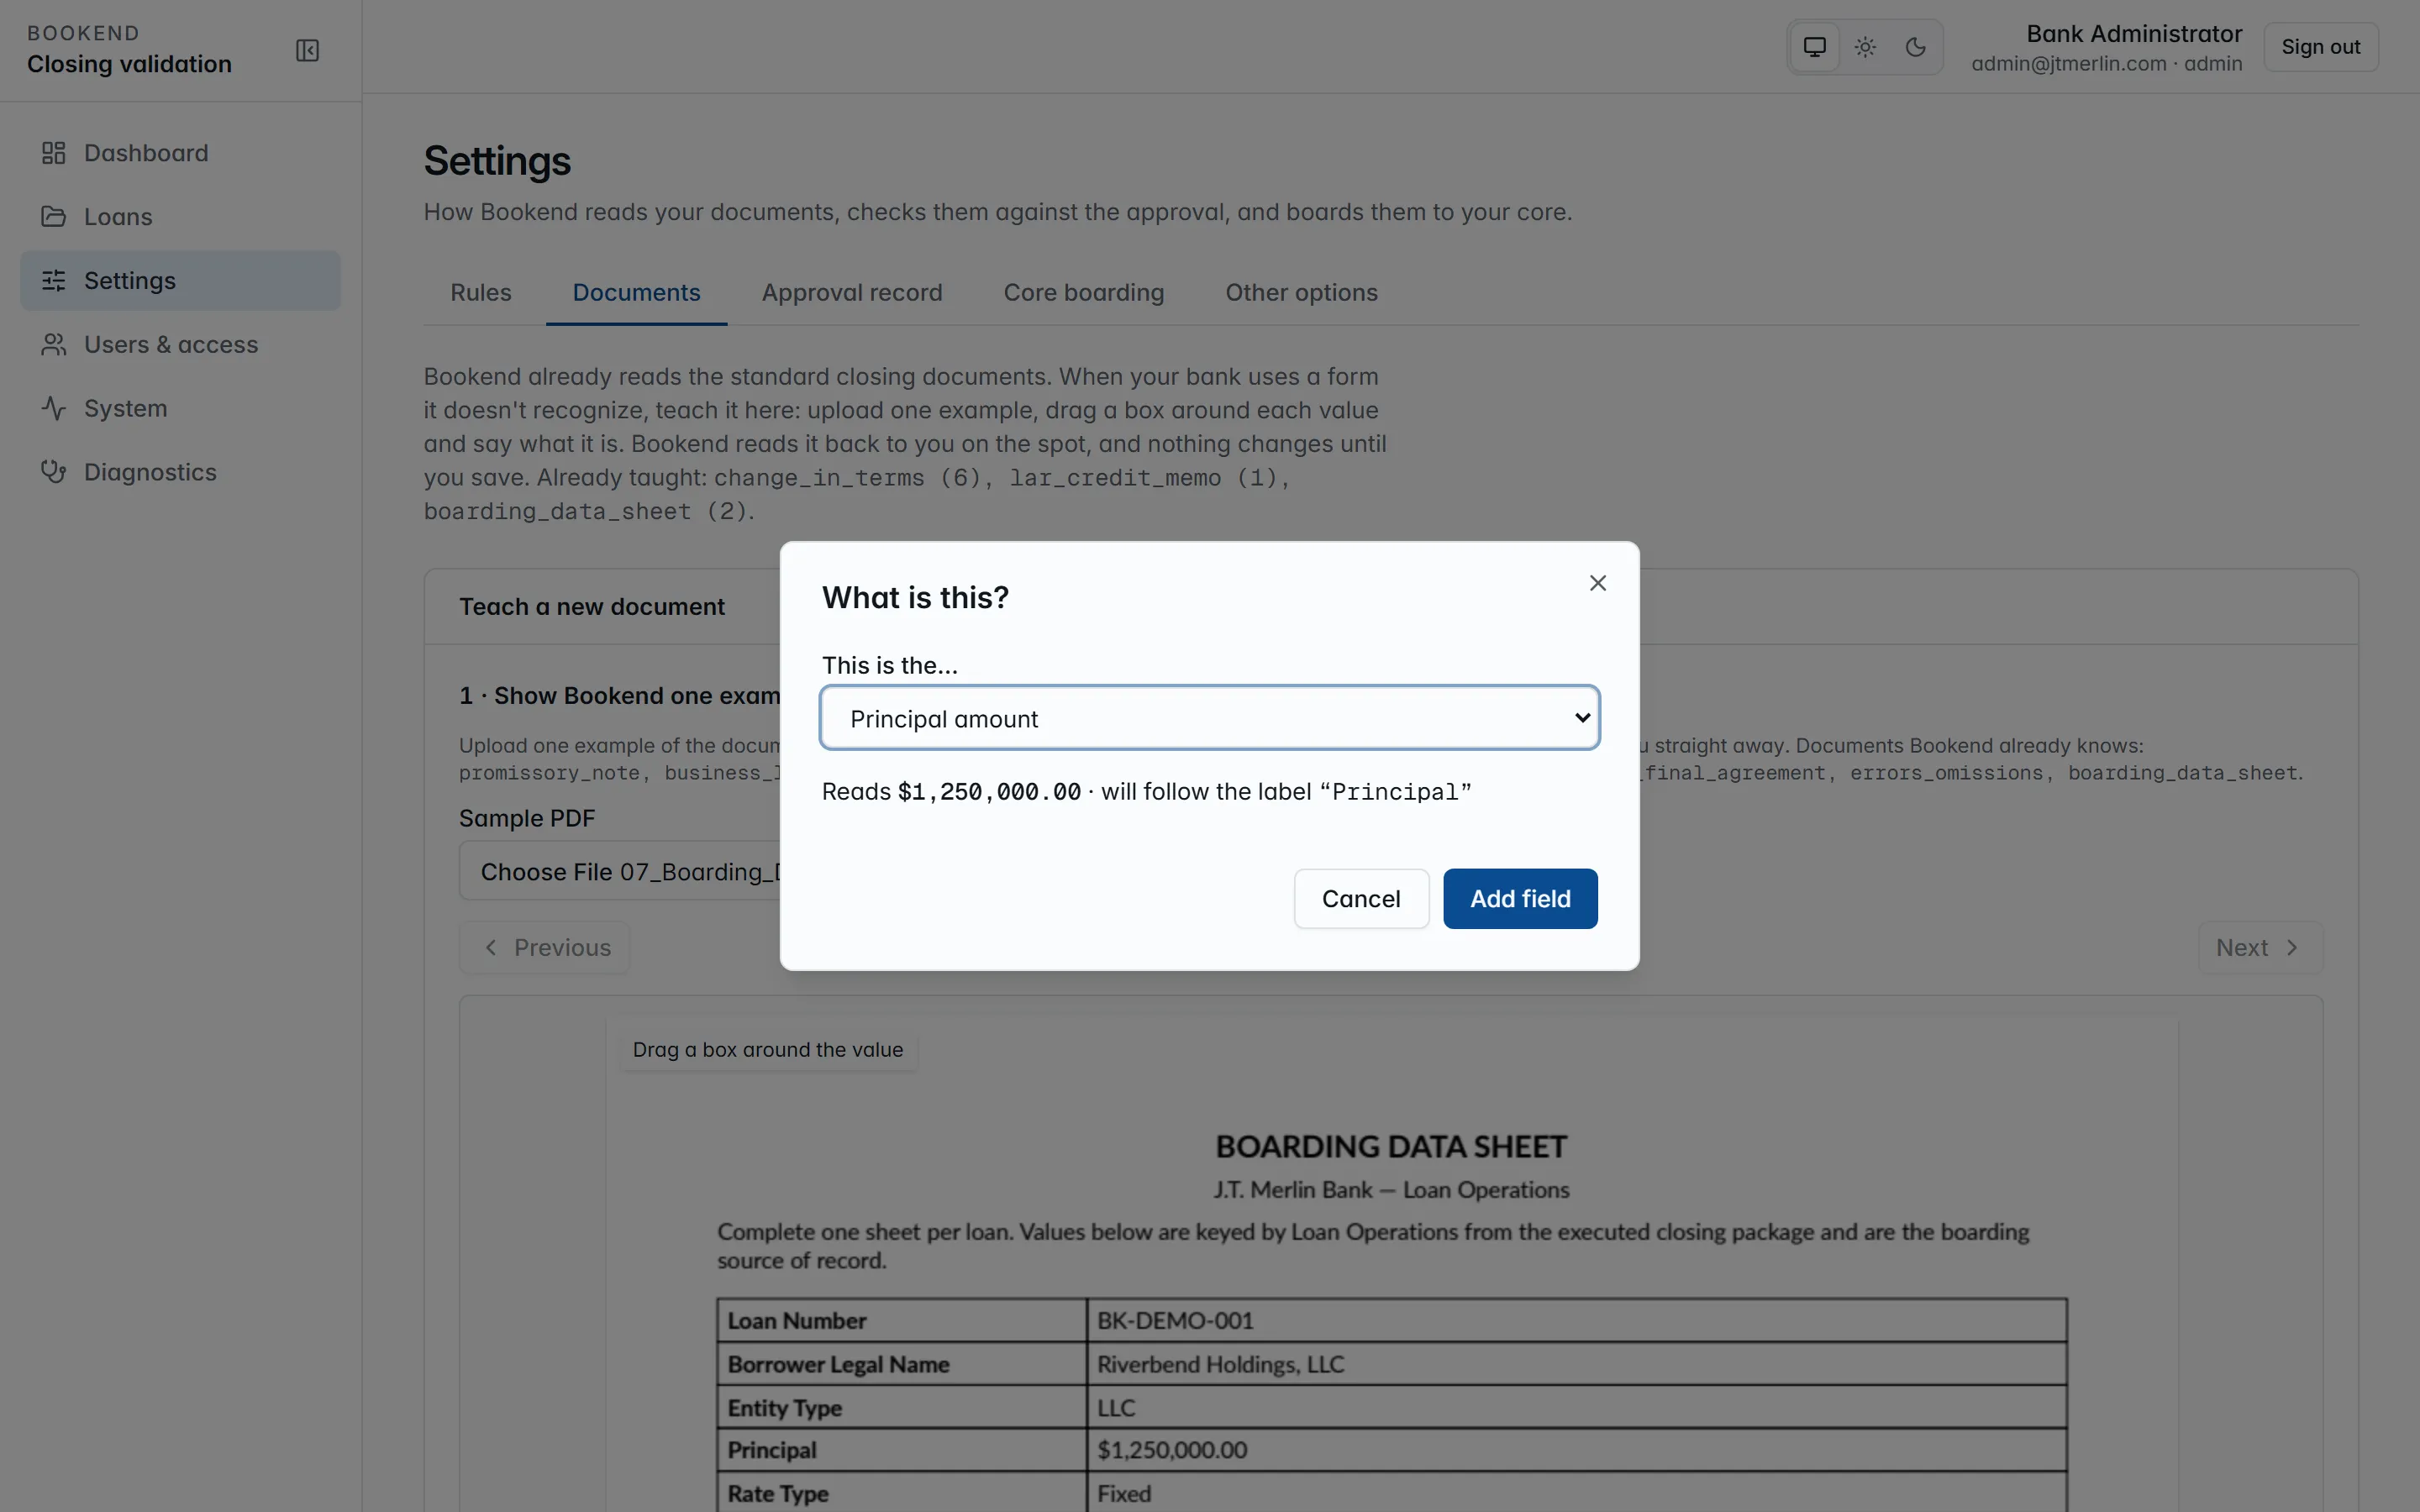The image size is (2420, 1512).
Task: Open the Core boarding tab
Action: [x=1083, y=293]
